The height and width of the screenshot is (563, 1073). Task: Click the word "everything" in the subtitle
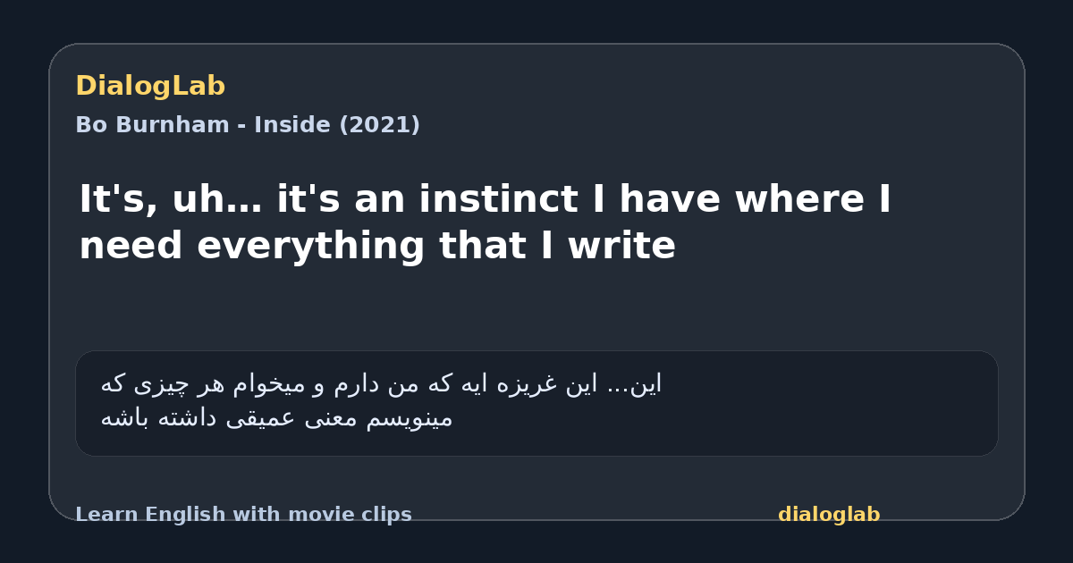[310, 247]
